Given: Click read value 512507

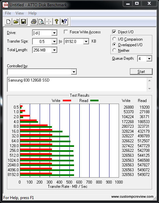Looking at the screenshot, I should [x=143, y=141].
